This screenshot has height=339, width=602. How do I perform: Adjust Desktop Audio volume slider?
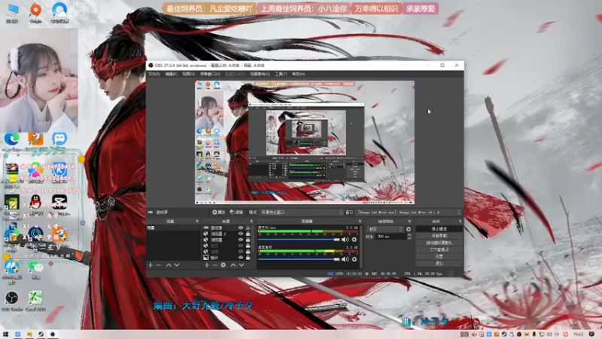click(x=299, y=259)
